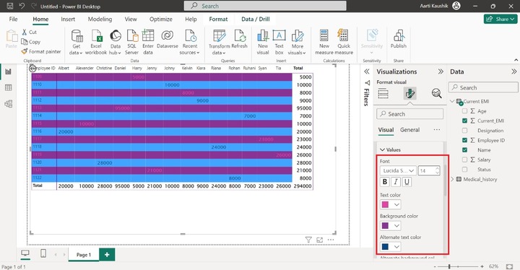This screenshot has width=520, height=270.
Task: Create a New measure
Action: point(324,42)
